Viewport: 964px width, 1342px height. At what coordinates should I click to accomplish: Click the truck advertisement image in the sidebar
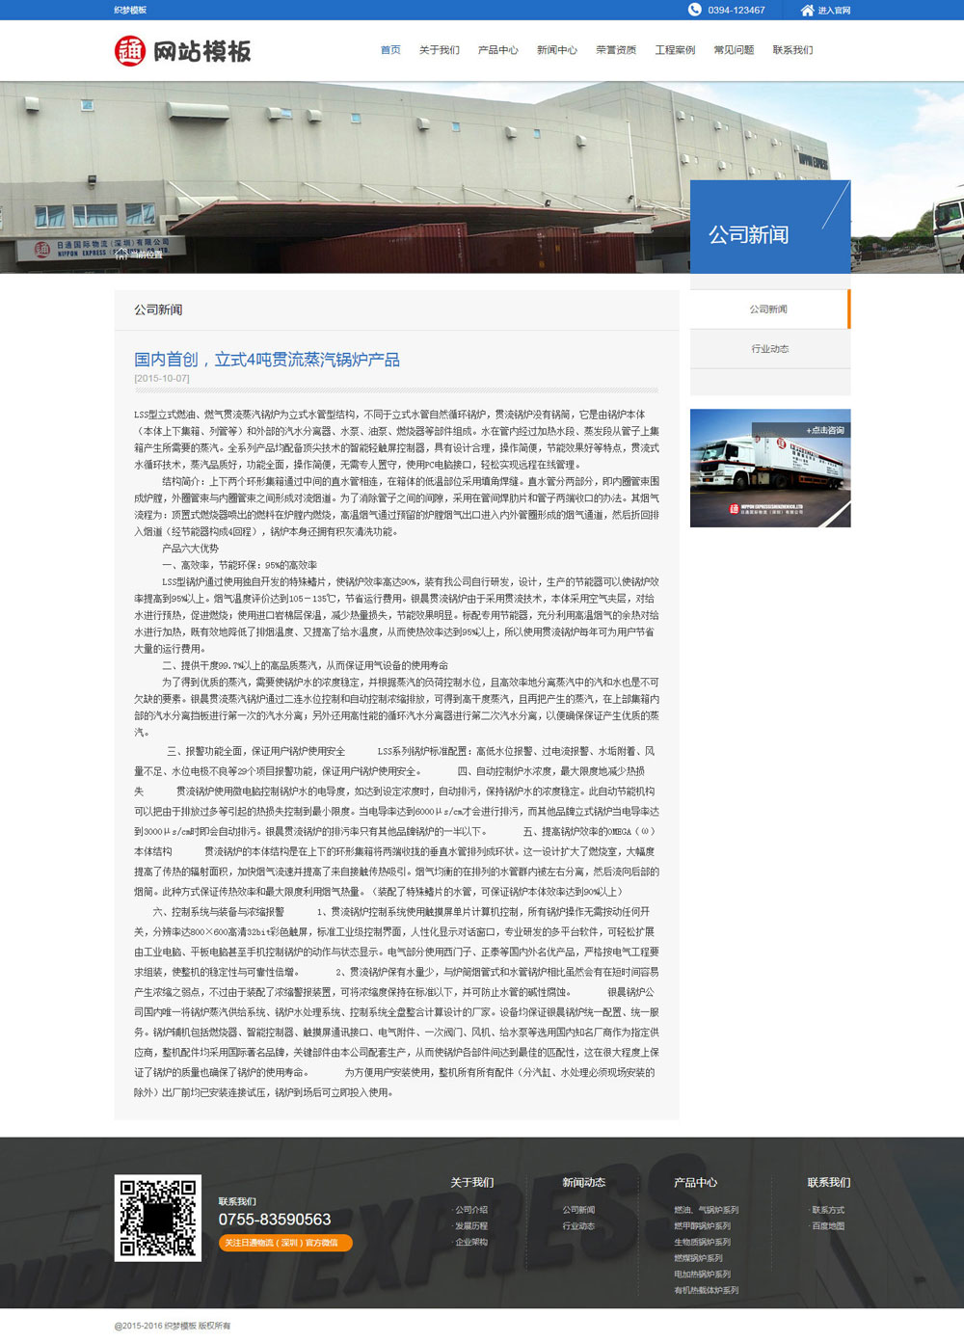pyautogui.click(x=769, y=468)
